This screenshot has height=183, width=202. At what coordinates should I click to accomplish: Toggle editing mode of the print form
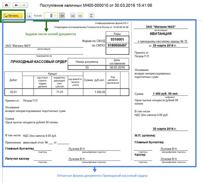62,16
